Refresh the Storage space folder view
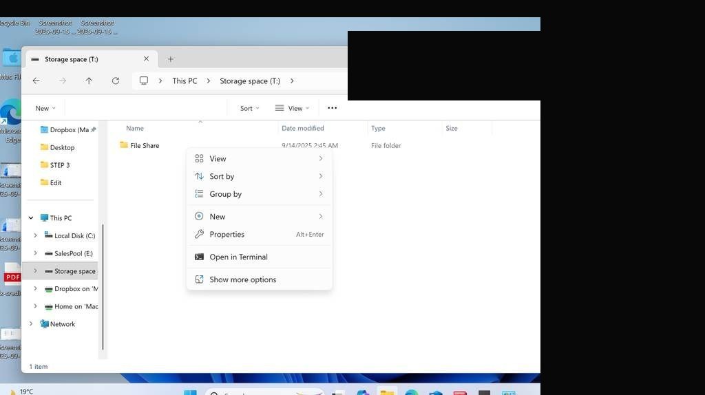Viewport: 705px width, 395px height. tap(116, 81)
